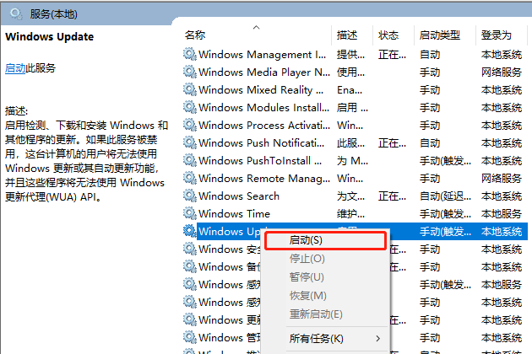
Task: Click Ena... description of Windows Mixed Reality
Action: click(x=350, y=90)
